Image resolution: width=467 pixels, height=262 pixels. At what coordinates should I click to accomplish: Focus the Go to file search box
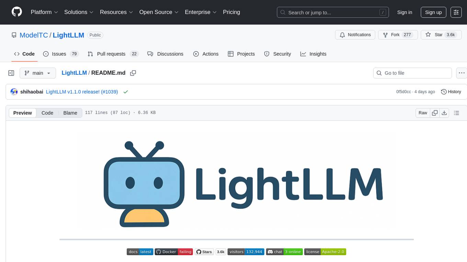click(412, 73)
